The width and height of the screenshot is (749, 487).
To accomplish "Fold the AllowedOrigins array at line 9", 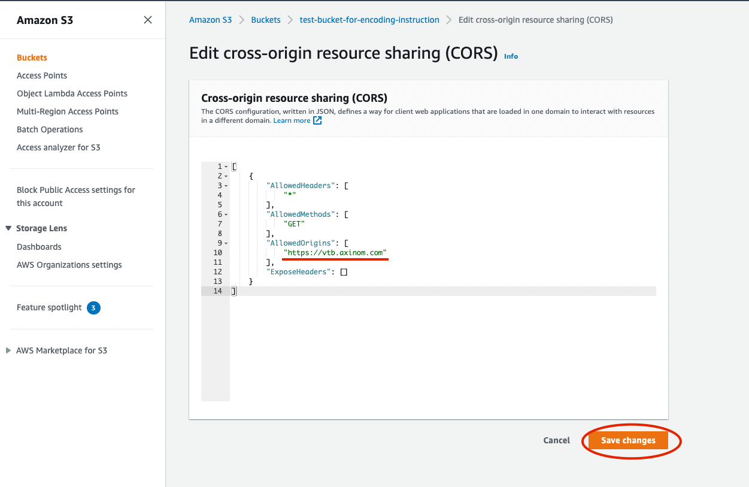I will point(226,243).
